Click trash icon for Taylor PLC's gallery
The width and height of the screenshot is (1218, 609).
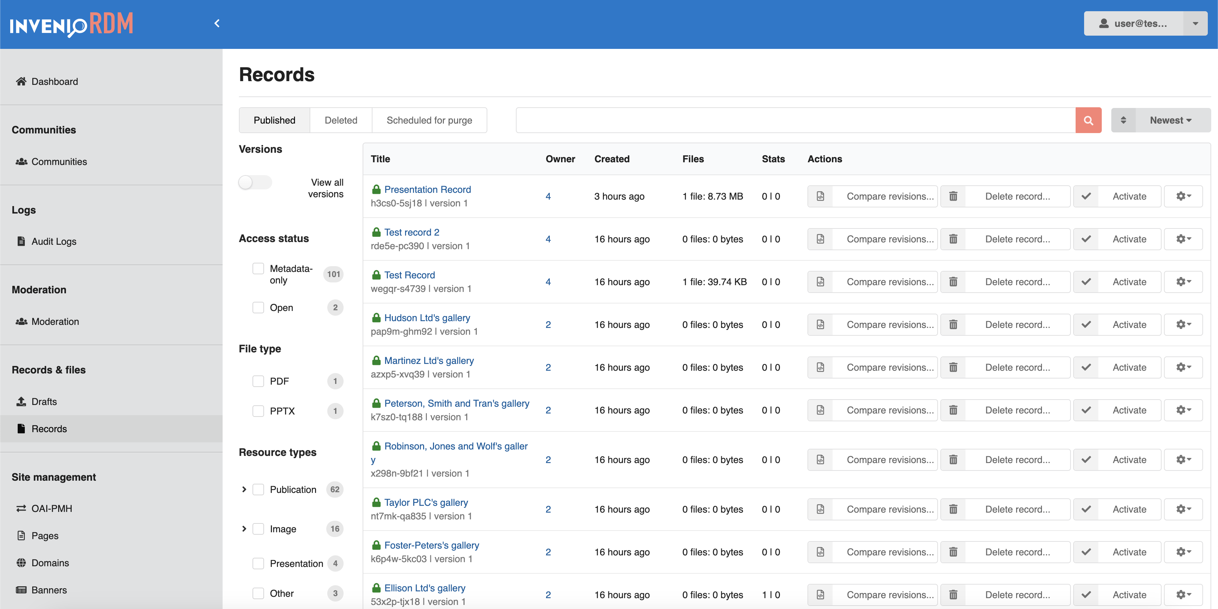(x=953, y=509)
